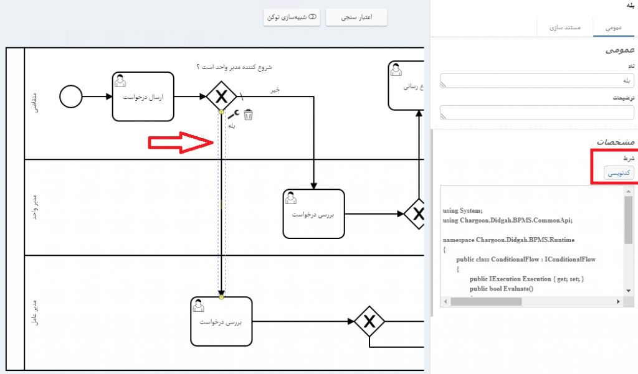Select بررسی درخواست task in مدیر واحد lane
This screenshot has width=638, height=374.
[313, 213]
